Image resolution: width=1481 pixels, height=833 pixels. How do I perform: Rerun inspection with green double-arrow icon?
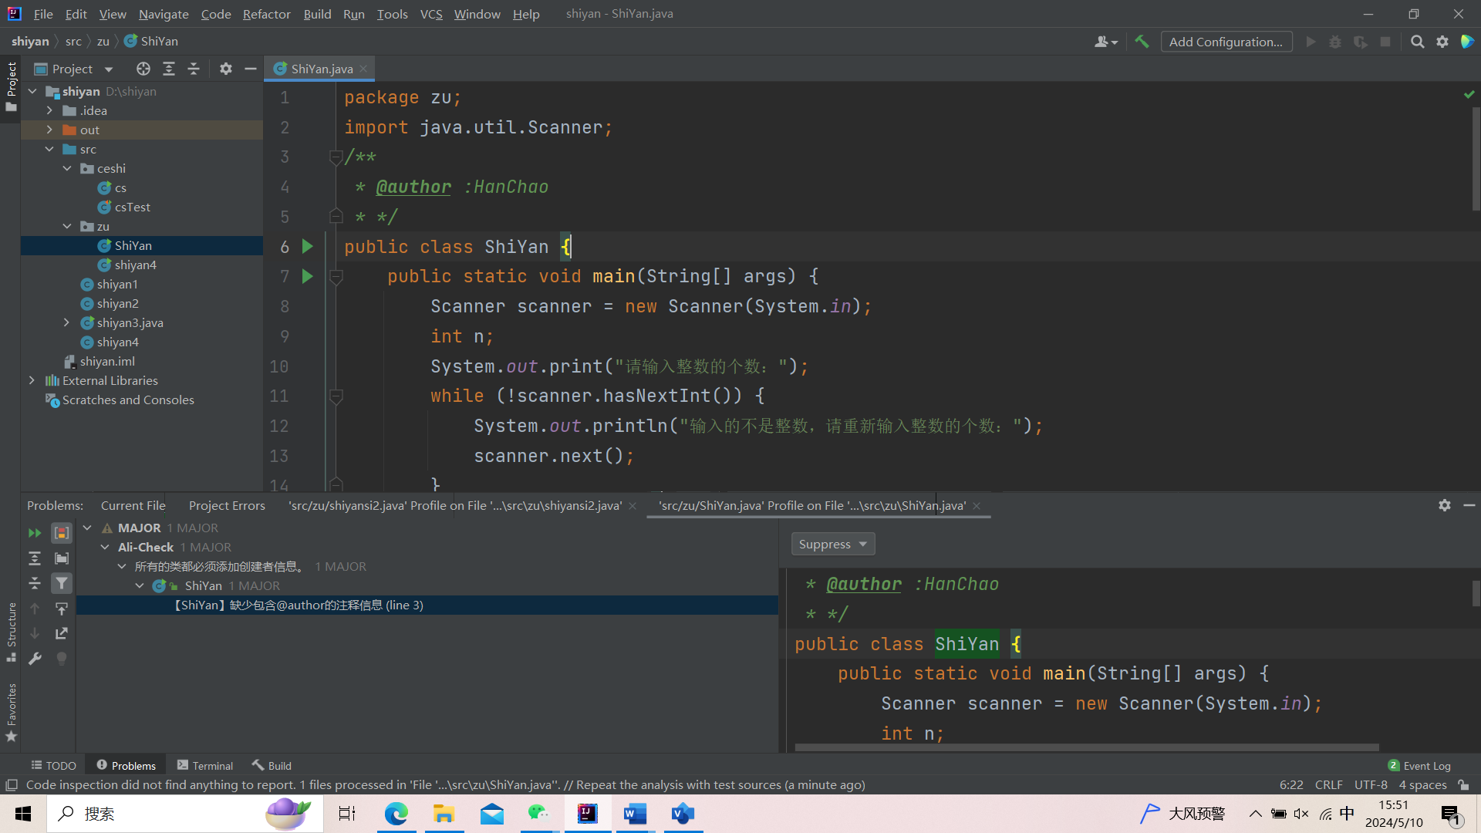coord(35,533)
